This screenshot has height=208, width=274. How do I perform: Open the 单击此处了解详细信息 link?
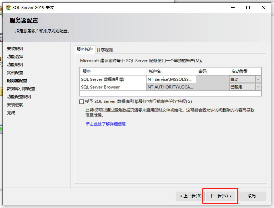pos(106,124)
